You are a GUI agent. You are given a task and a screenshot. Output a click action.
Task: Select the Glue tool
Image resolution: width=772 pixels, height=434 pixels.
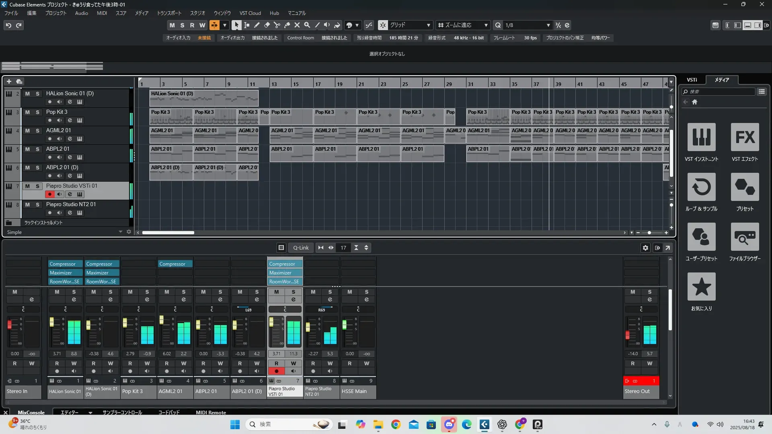click(x=287, y=25)
